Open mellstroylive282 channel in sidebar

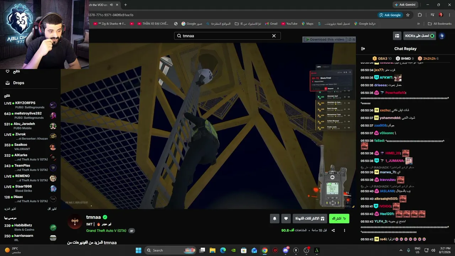pos(30,115)
